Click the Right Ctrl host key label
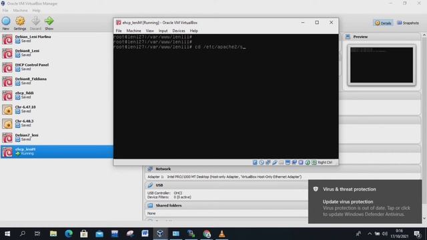Viewport: 427px width, 240px height. tap(325, 163)
